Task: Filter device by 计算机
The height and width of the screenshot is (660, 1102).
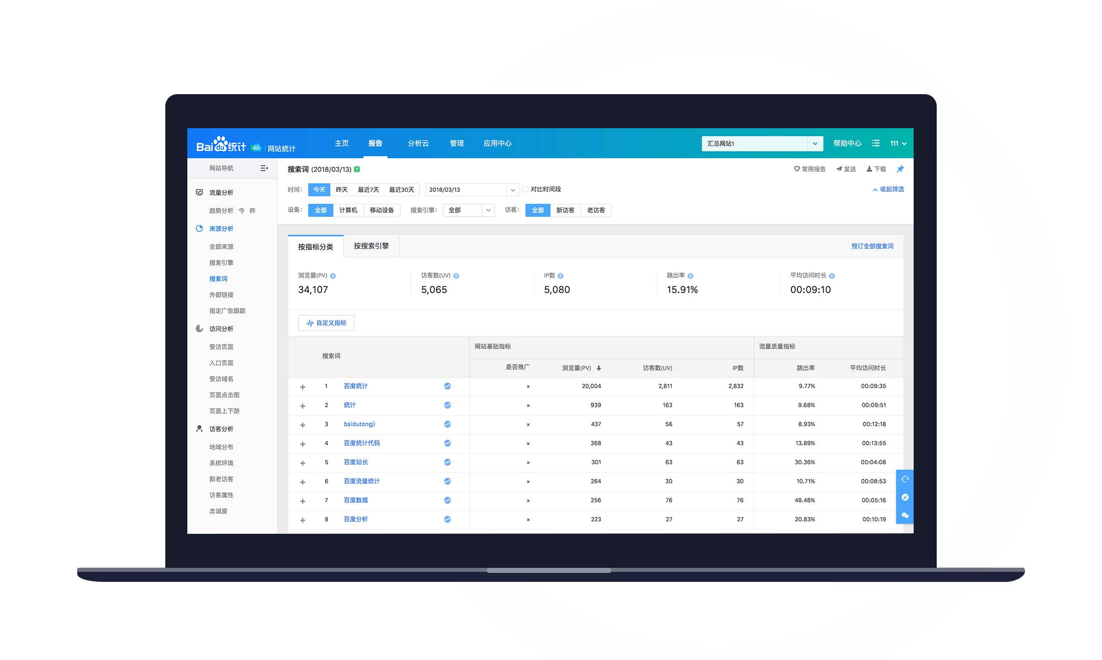Action: 348,210
